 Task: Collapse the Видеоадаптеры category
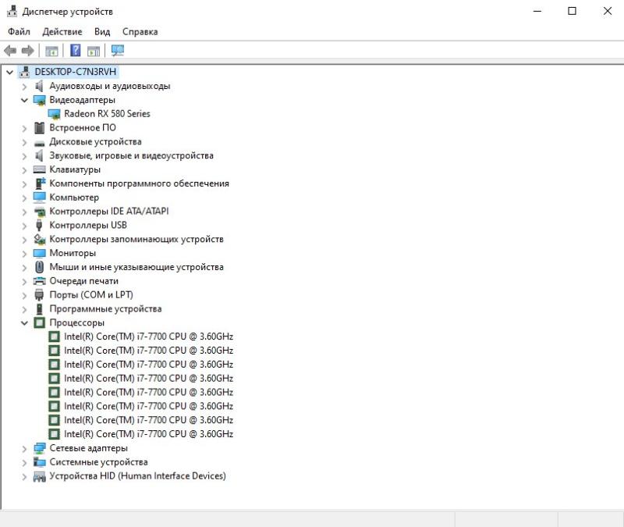point(24,100)
